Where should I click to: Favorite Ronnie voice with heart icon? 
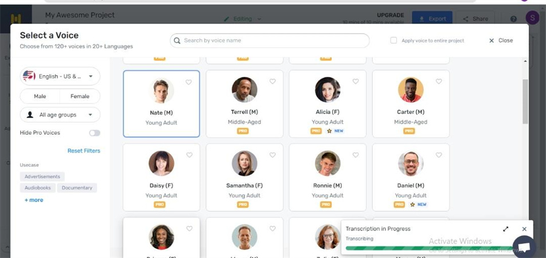point(356,155)
